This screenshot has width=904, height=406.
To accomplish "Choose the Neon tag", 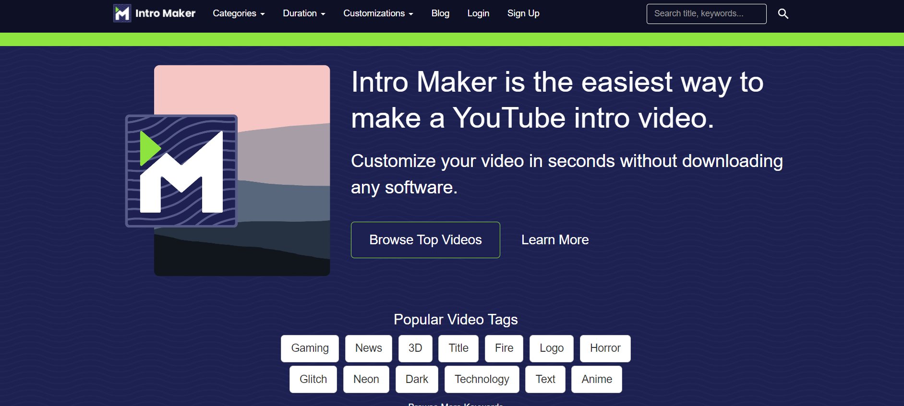I will (366, 380).
